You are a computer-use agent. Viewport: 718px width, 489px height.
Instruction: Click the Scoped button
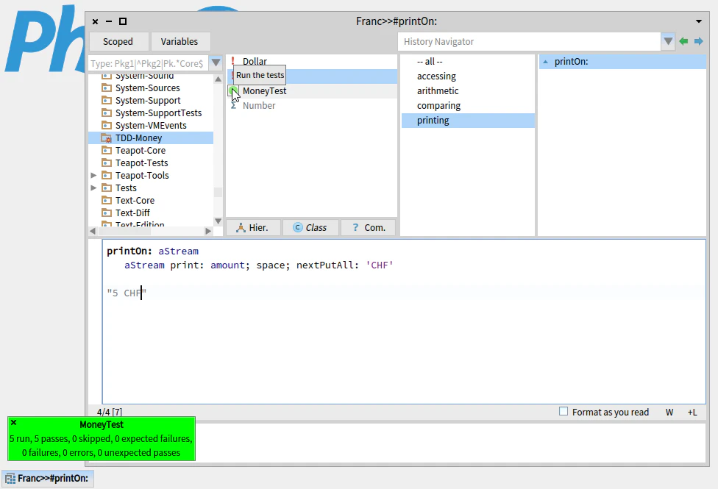(118, 42)
